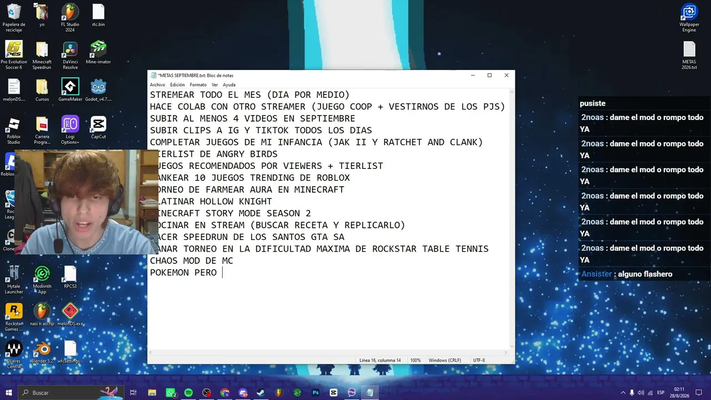Screen dimensions: 711x400
Task: Select the Godot desktop icon
Action: 98,90
